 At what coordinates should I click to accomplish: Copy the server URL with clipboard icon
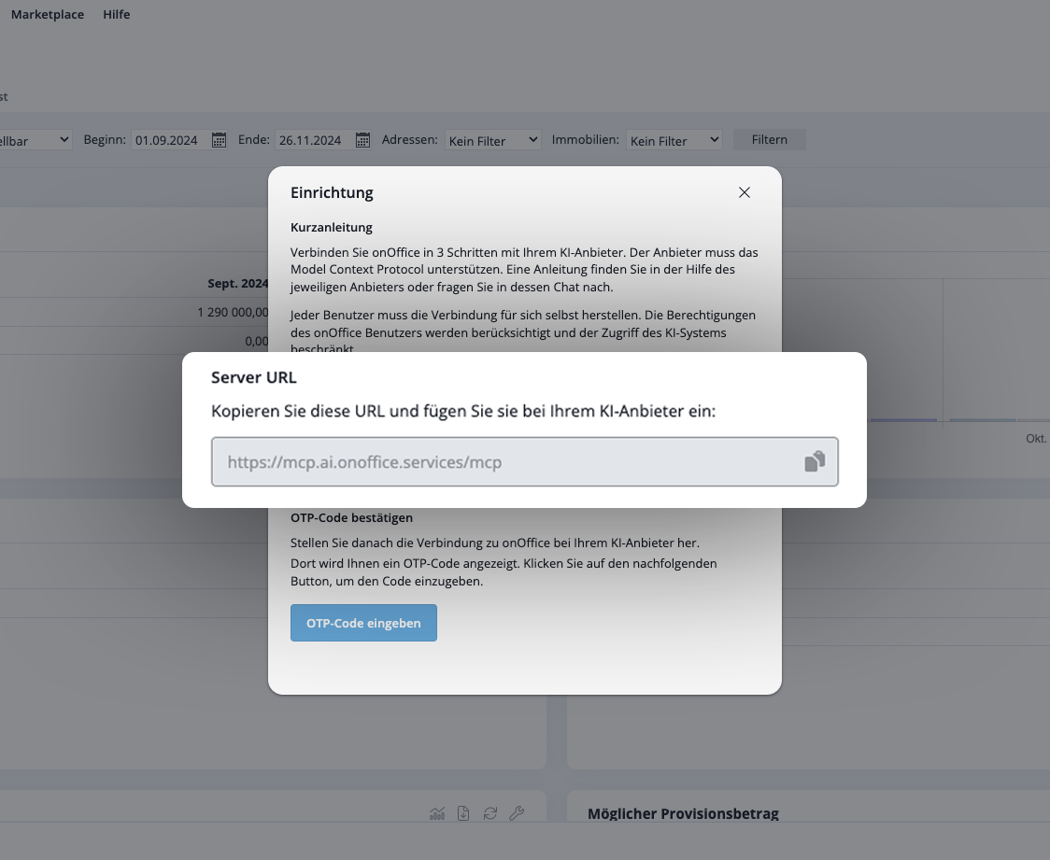pos(815,461)
